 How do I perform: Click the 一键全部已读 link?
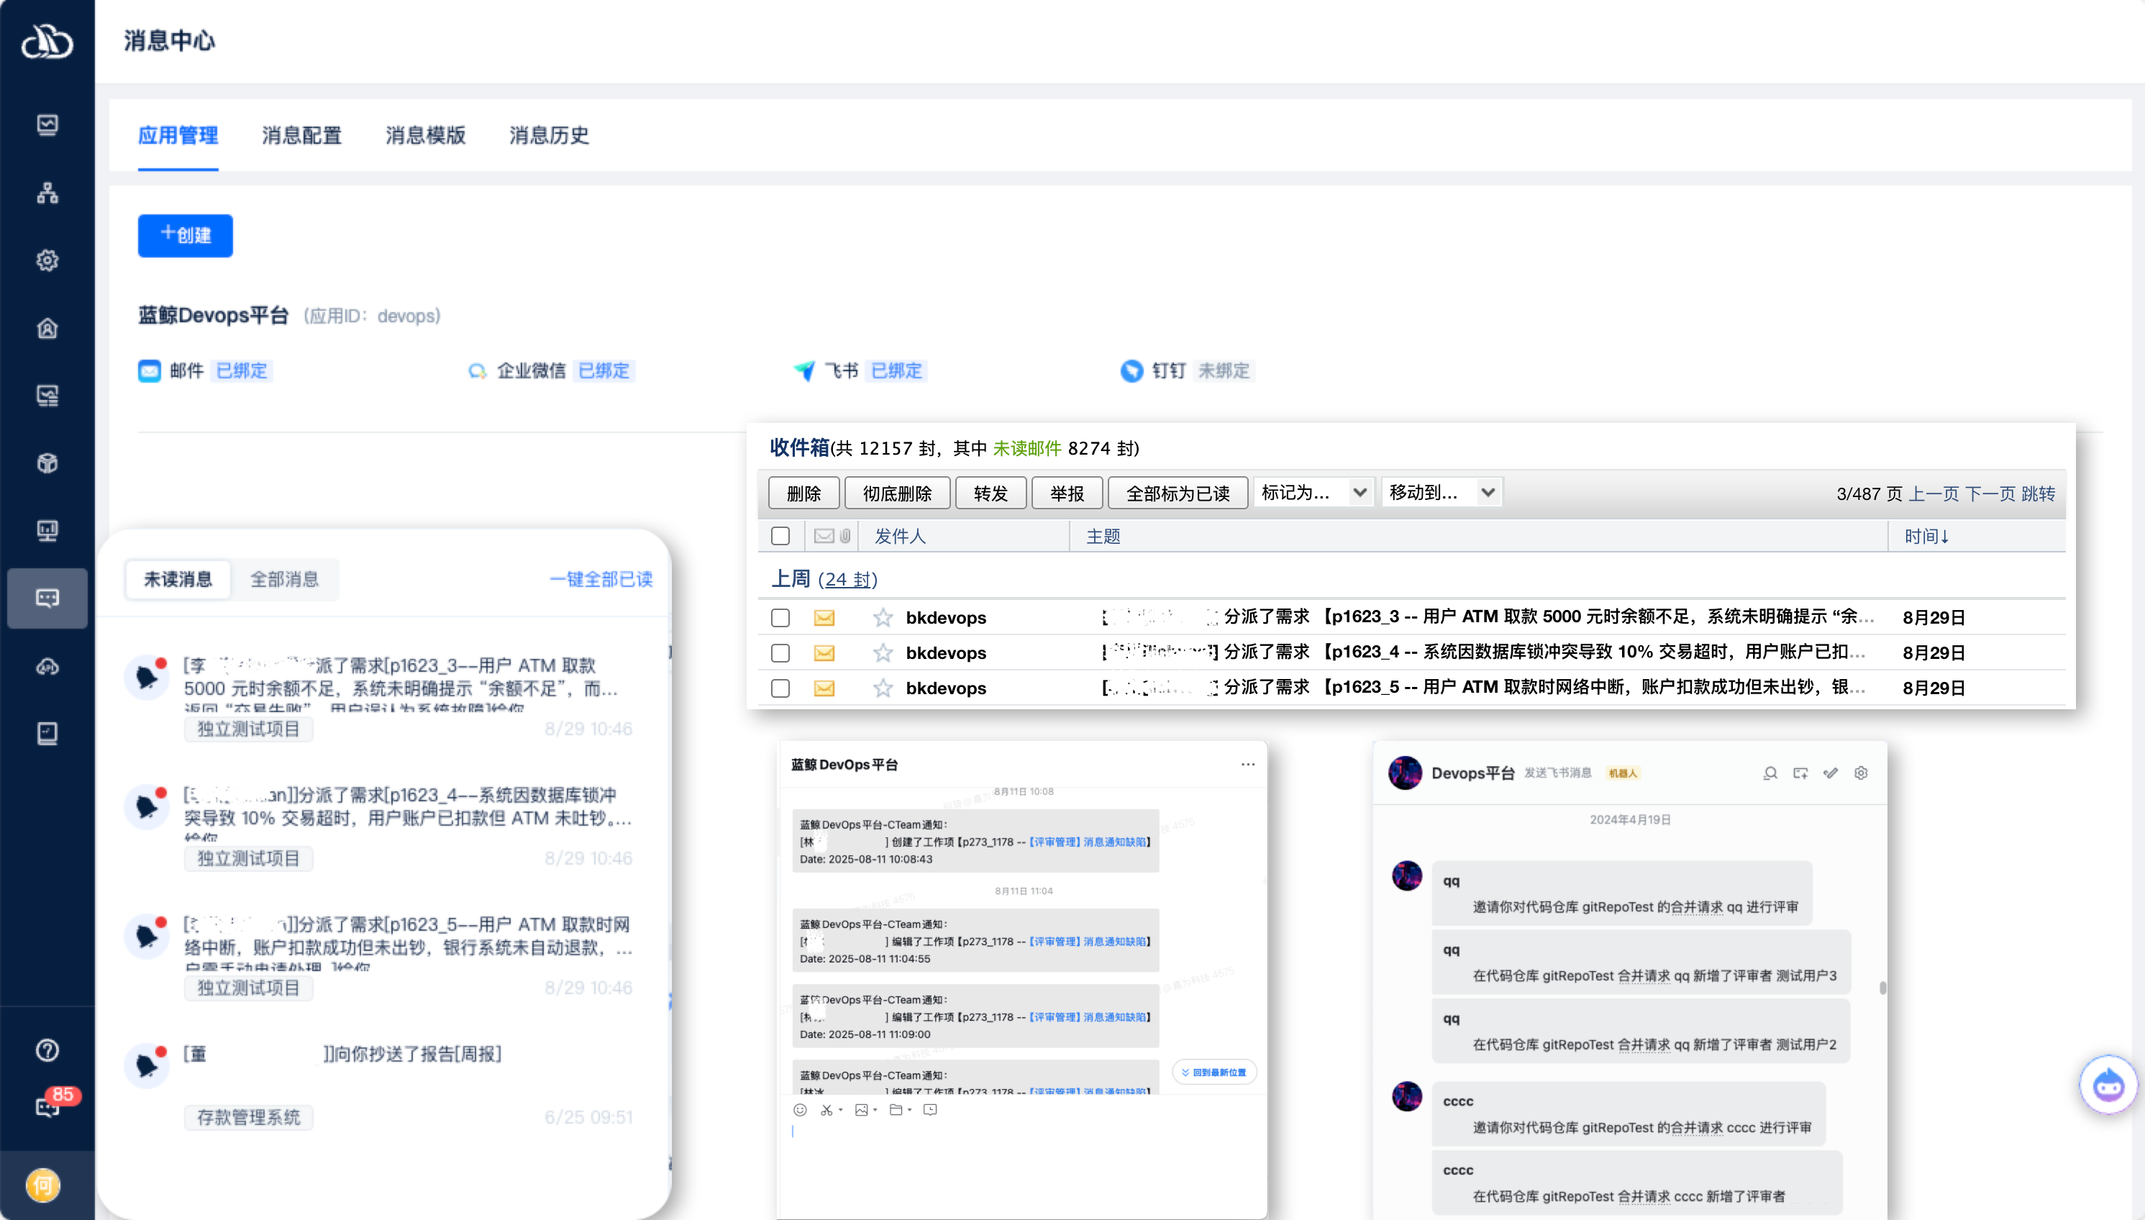[601, 579]
